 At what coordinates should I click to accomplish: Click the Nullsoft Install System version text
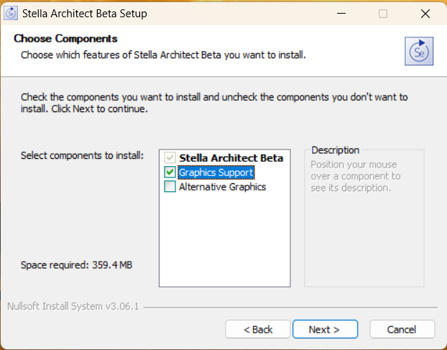73,306
